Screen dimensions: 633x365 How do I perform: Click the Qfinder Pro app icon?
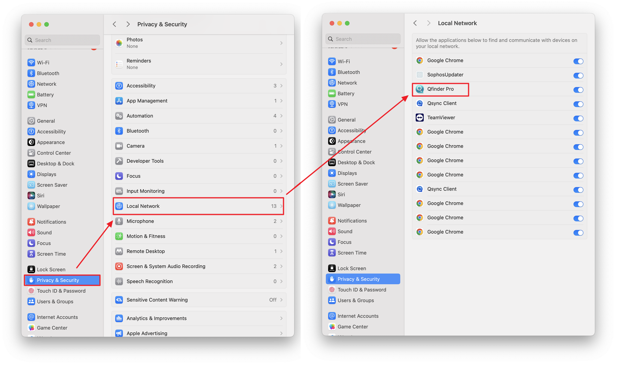[420, 89]
